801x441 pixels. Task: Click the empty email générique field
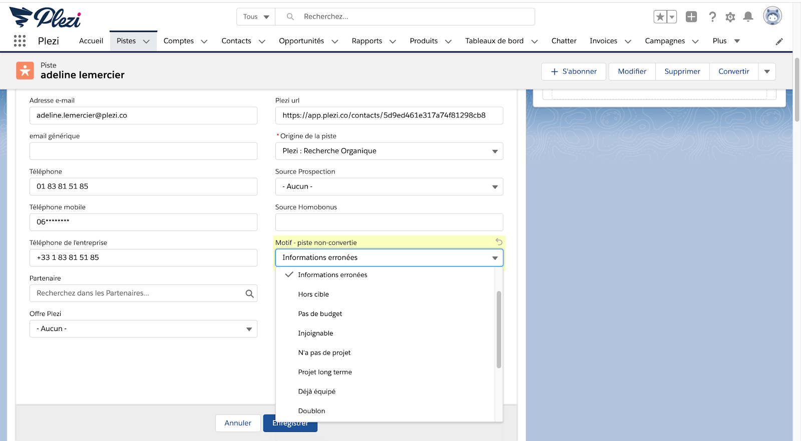coord(143,151)
